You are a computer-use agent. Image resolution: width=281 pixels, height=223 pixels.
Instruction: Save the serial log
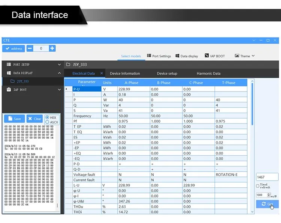(14, 119)
